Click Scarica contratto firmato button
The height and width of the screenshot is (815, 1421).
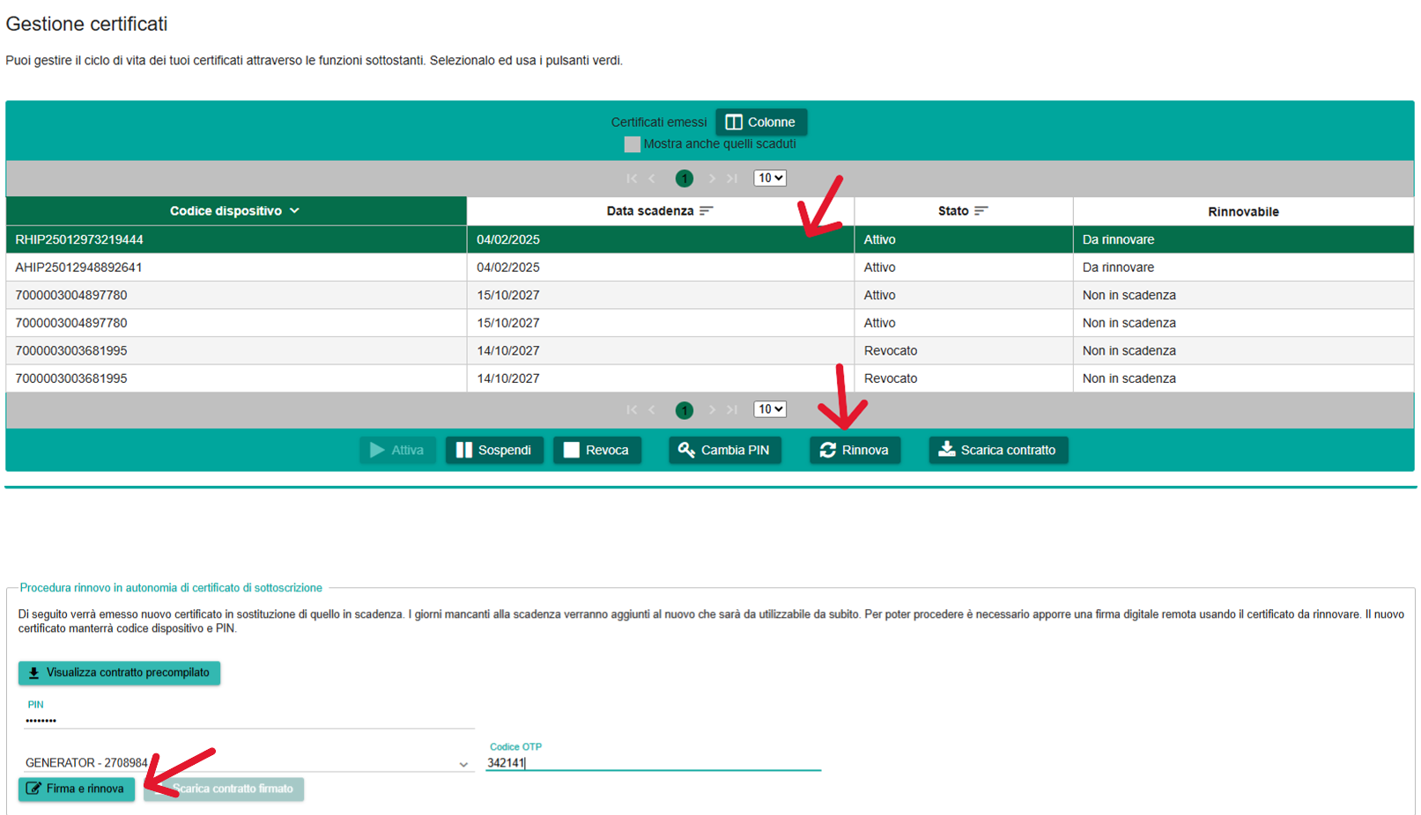(x=224, y=789)
